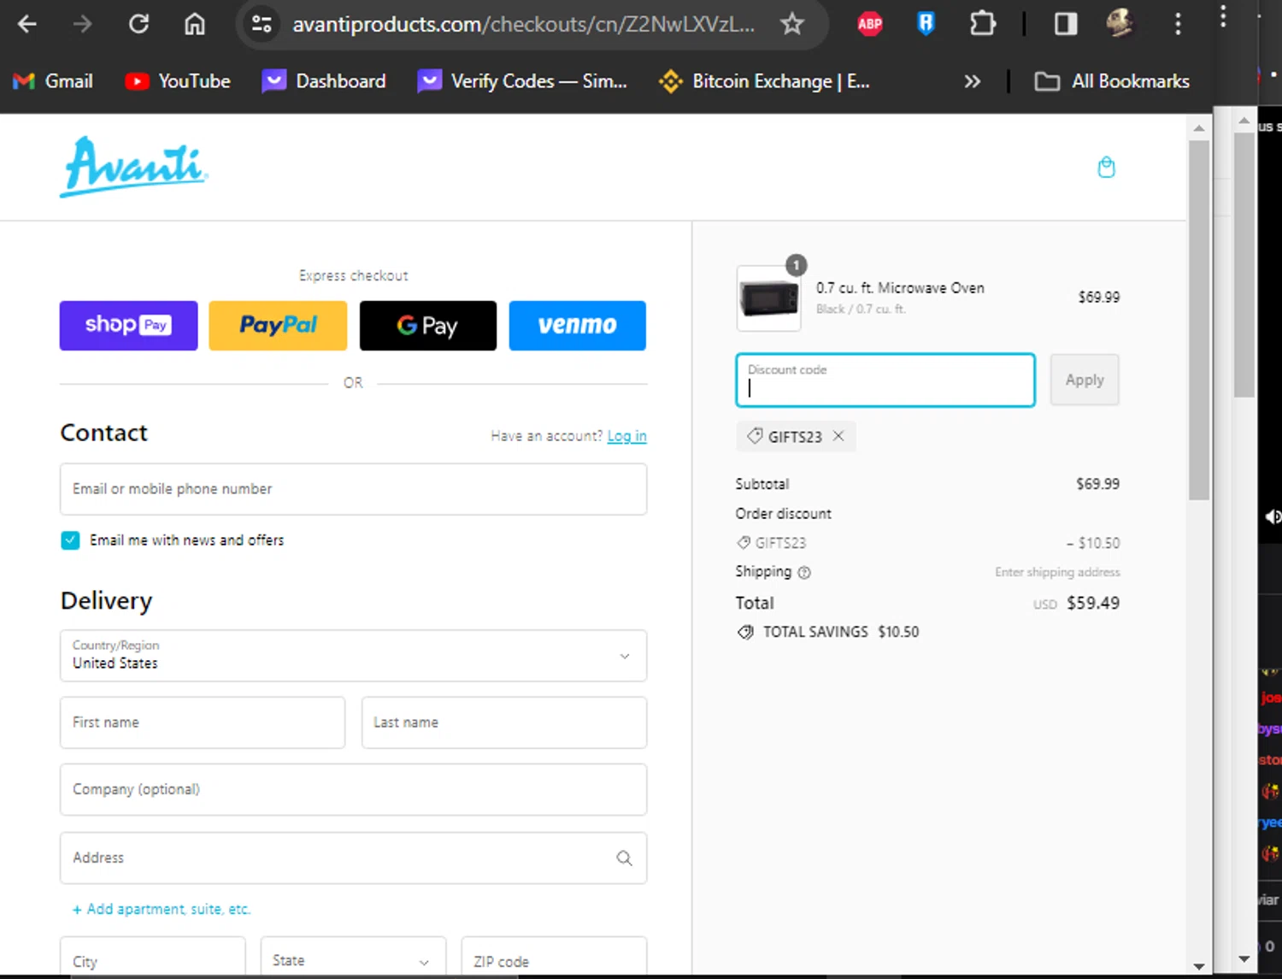This screenshot has width=1282, height=979.
Task: Open the State dropdown
Action: (x=353, y=958)
